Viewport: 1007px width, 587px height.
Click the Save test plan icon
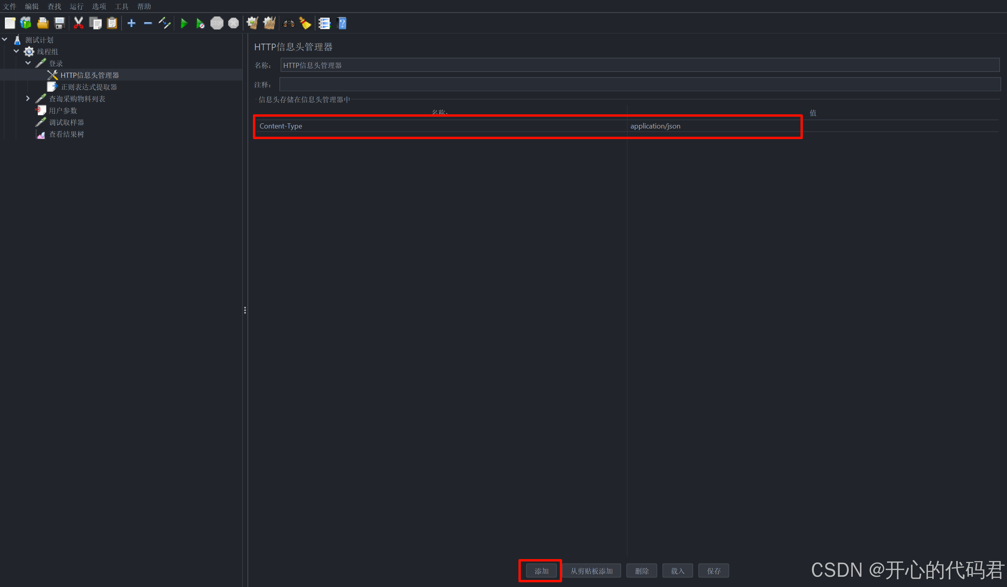pyautogui.click(x=59, y=23)
